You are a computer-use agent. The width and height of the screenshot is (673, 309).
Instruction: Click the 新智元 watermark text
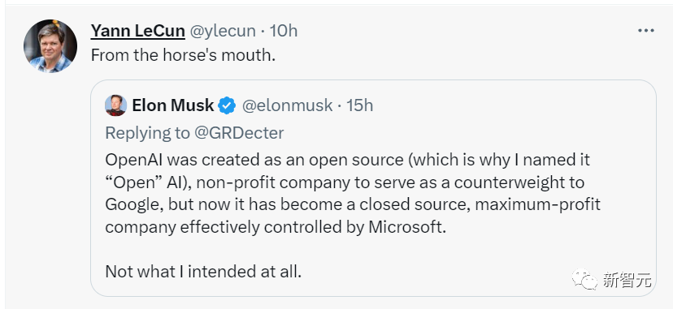pyautogui.click(x=627, y=280)
